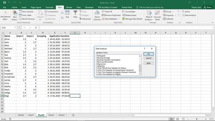Open the Outline dialog launcher

coord(179,23)
